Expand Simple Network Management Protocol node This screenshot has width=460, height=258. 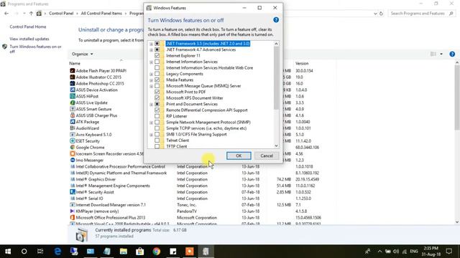pos(151,123)
